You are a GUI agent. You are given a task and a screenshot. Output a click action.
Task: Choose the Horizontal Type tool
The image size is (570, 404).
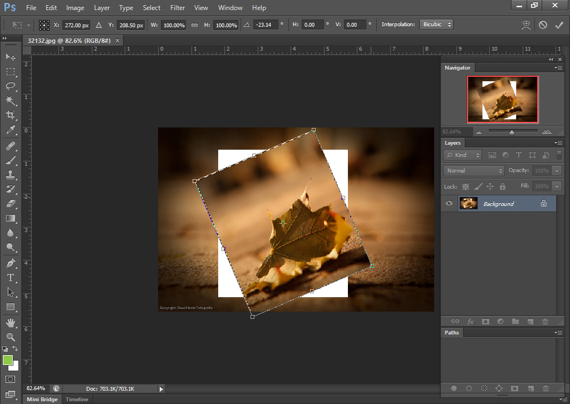(10, 277)
